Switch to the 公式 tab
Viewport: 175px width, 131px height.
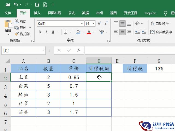tap(72, 13)
